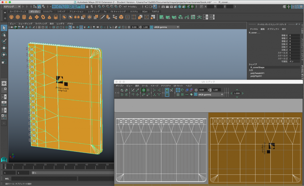This screenshot has width=304, height=186.
Task: Select the arrow Select tool in toolbox
Action: [4, 28]
